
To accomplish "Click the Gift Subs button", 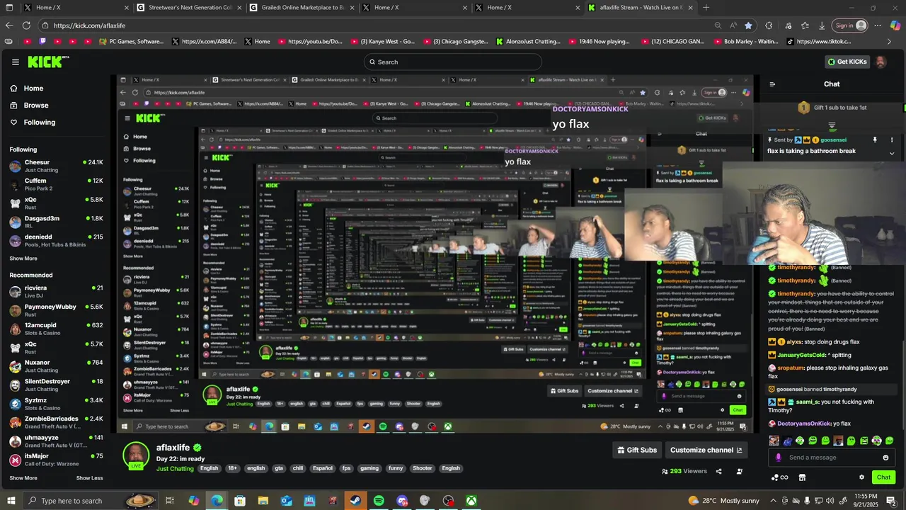I will pyautogui.click(x=637, y=450).
